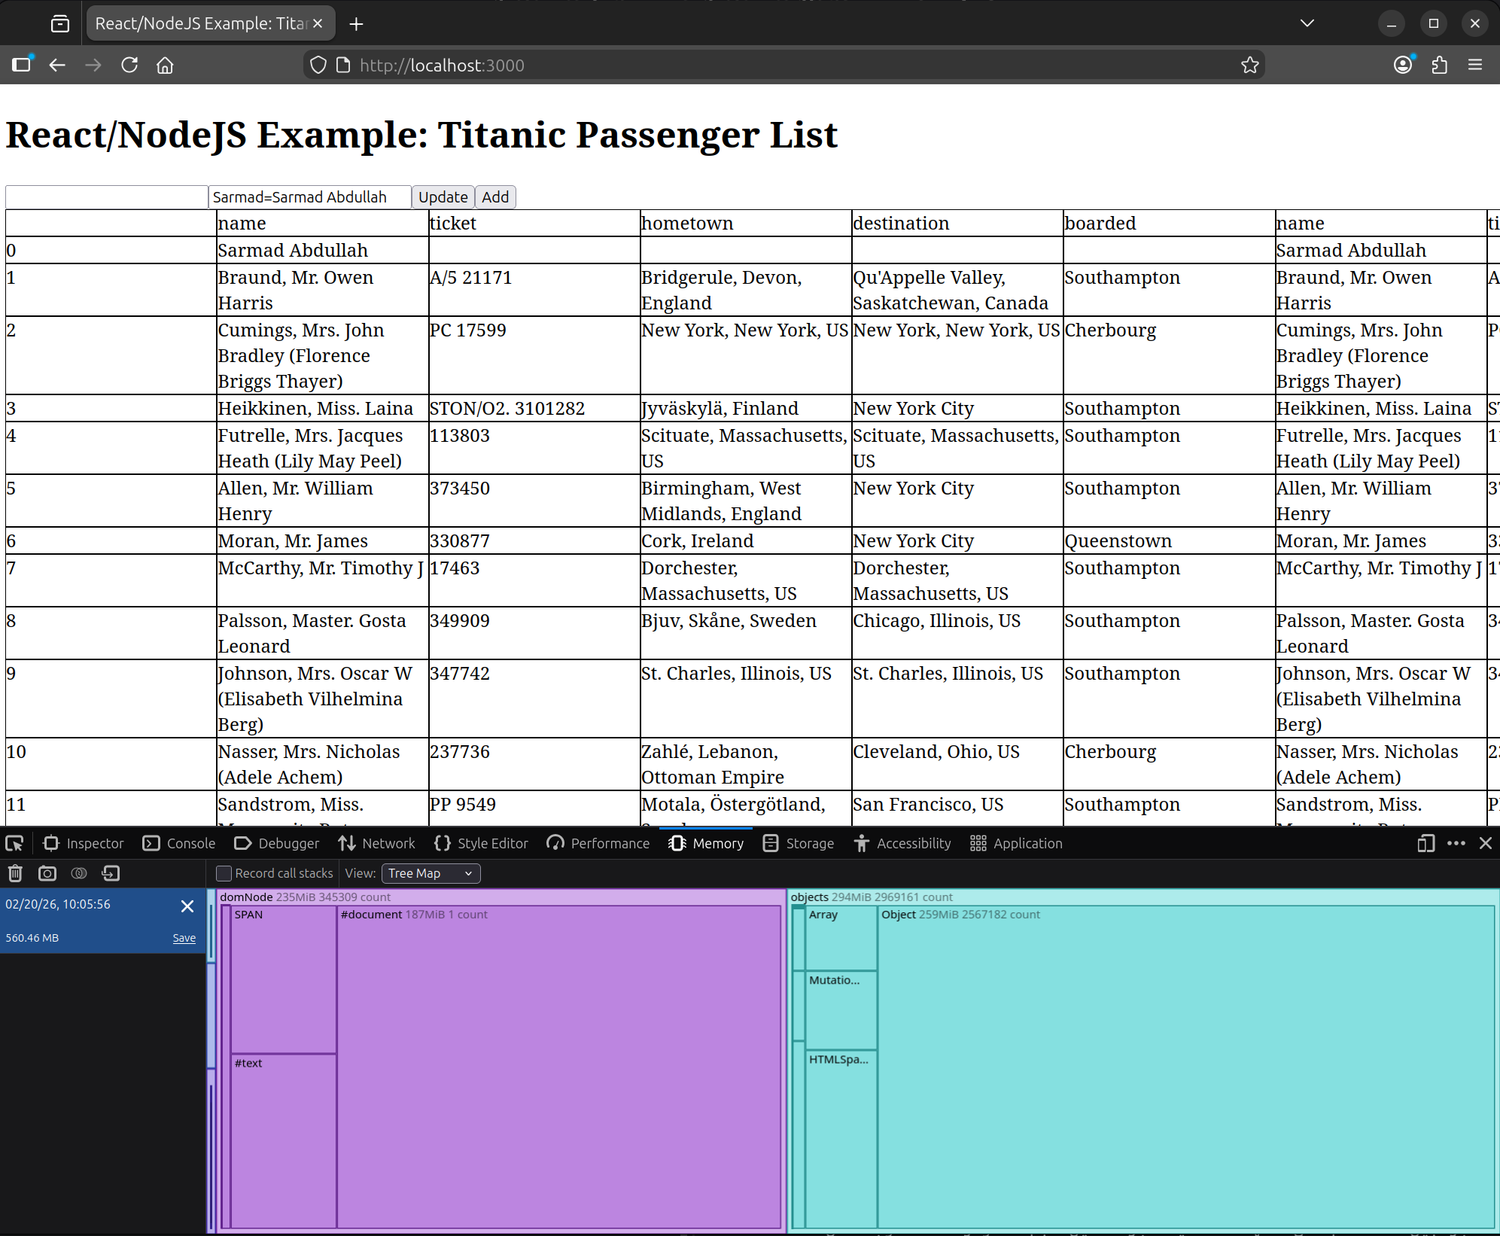Delete the 10:05:56 snapshot with X
The width and height of the screenshot is (1500, 1236).
coord(187,906)
